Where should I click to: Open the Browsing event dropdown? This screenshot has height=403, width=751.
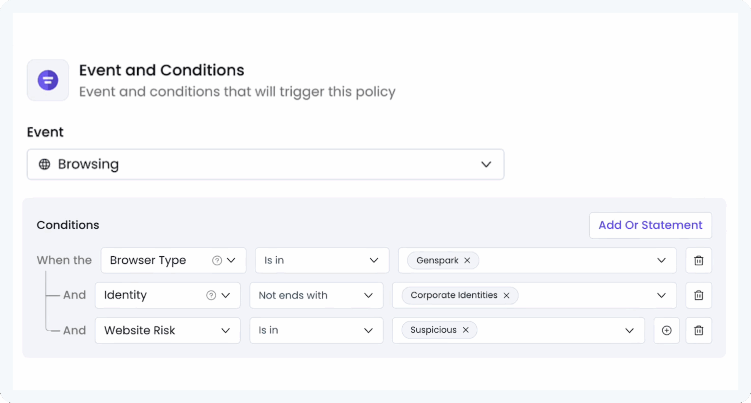(486, 164)
